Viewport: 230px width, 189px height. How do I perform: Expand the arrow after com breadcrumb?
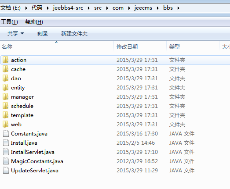129,8
